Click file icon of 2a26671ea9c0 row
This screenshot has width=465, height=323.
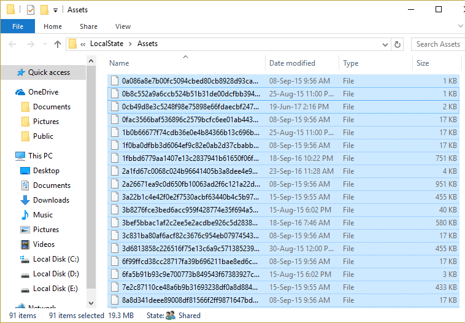pyautogui.click(x=115, y=184)
